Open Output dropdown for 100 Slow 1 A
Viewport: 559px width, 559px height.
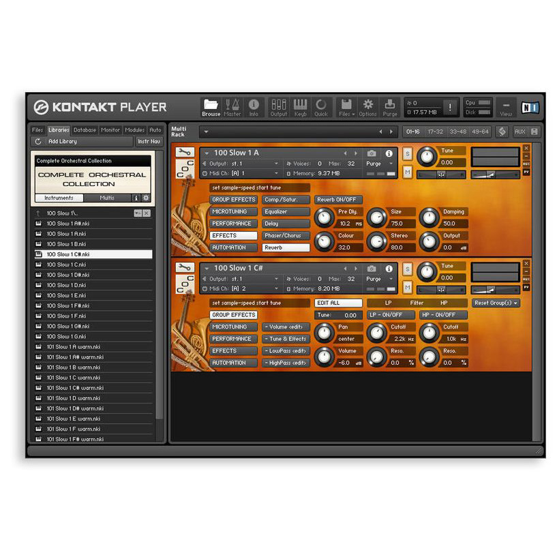click(276, 164)
